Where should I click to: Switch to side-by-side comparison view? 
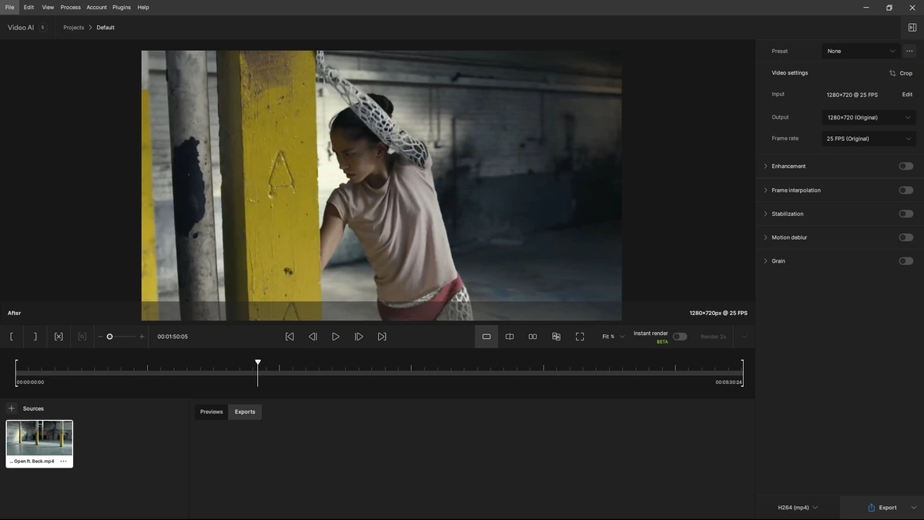pyautogui.click(x=533, y=337)
